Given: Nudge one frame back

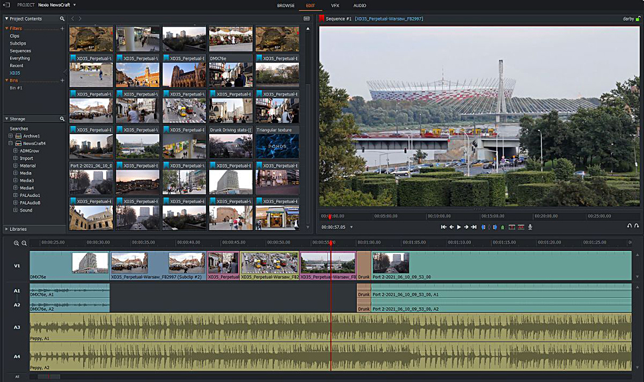Looking at the screenshot, I should coord(451,227).
